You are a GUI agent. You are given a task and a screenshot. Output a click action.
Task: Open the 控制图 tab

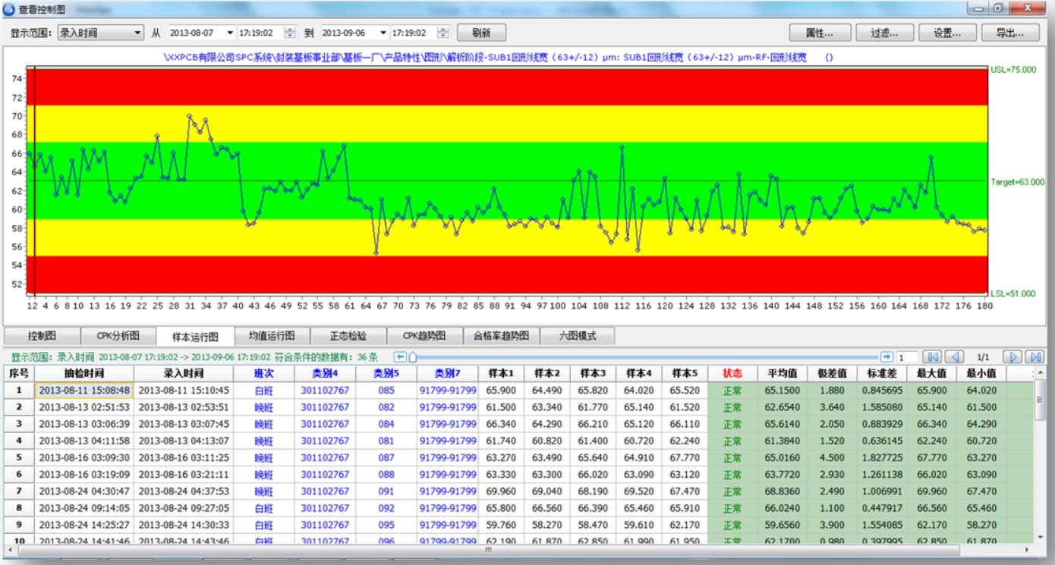coord(42,336)
